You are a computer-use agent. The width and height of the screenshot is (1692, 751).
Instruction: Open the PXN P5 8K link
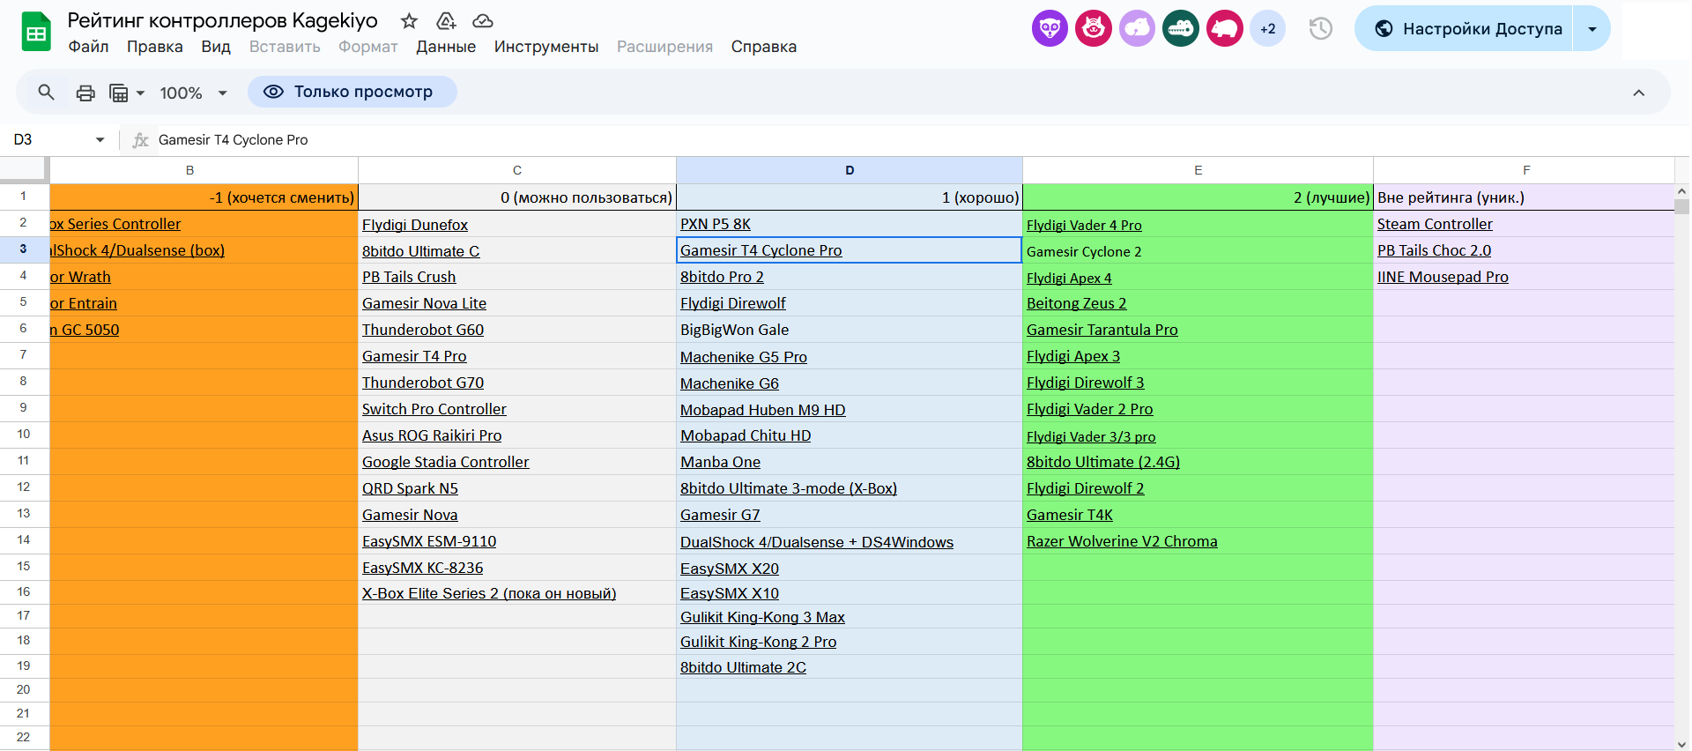coord(716,224)
